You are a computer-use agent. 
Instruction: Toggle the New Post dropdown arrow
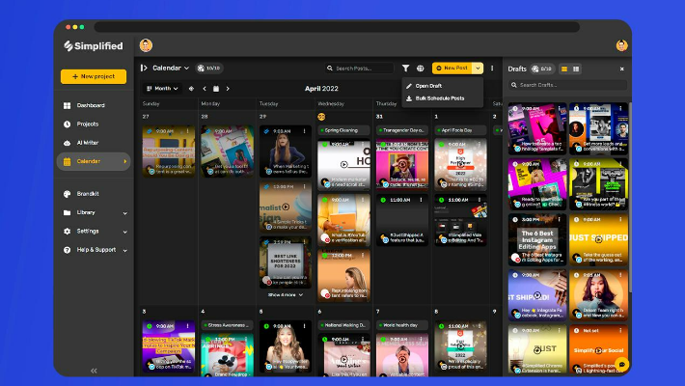pyautogui.click(x=478, y=69)
